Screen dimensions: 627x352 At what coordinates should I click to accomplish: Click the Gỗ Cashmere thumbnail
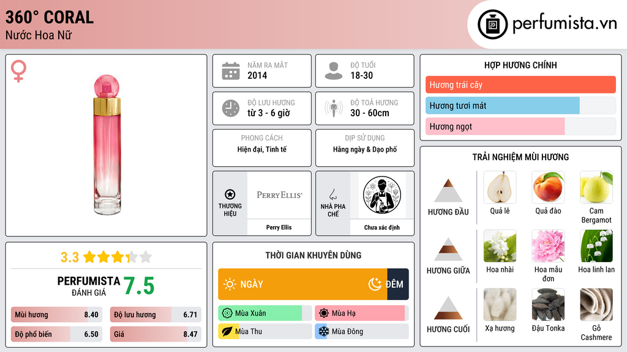coord(596,304)
